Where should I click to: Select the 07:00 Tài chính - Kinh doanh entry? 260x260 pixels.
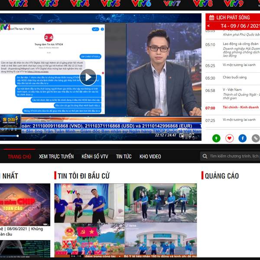click(232, 108)
